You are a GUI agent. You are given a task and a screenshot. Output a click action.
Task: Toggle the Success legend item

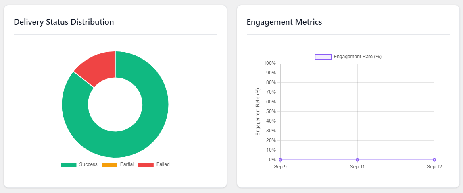(x=79, y=164)
